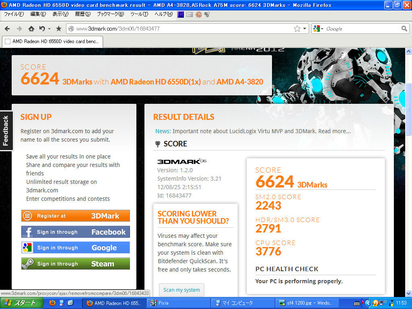
Task: Switch to the AMD Radeon HD 6550D tab
Action: 52,41
